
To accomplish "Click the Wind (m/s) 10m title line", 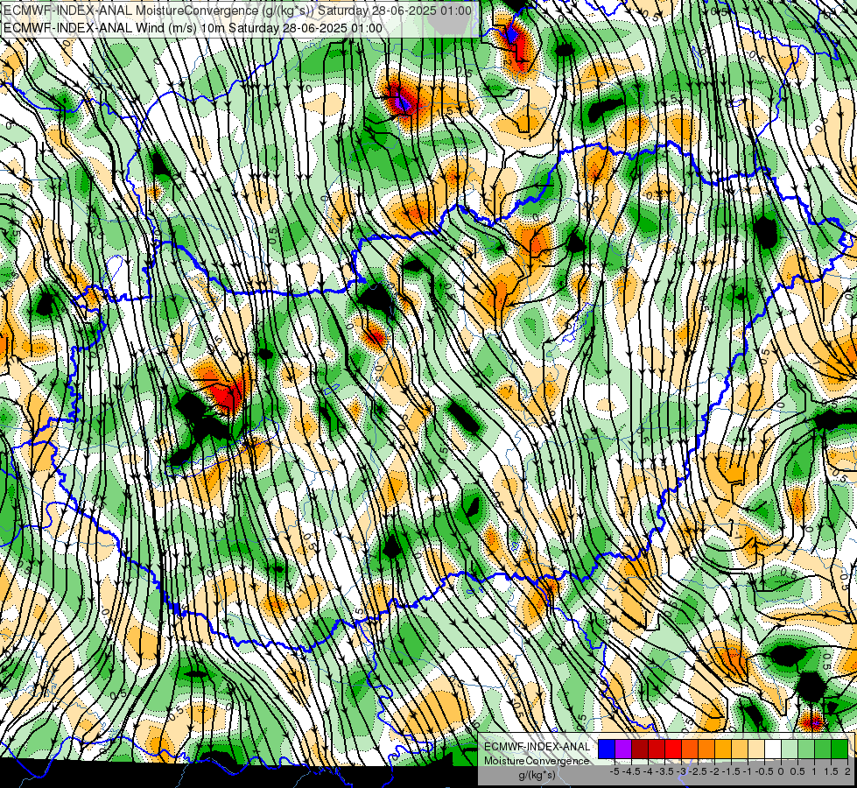I will 193,28.
